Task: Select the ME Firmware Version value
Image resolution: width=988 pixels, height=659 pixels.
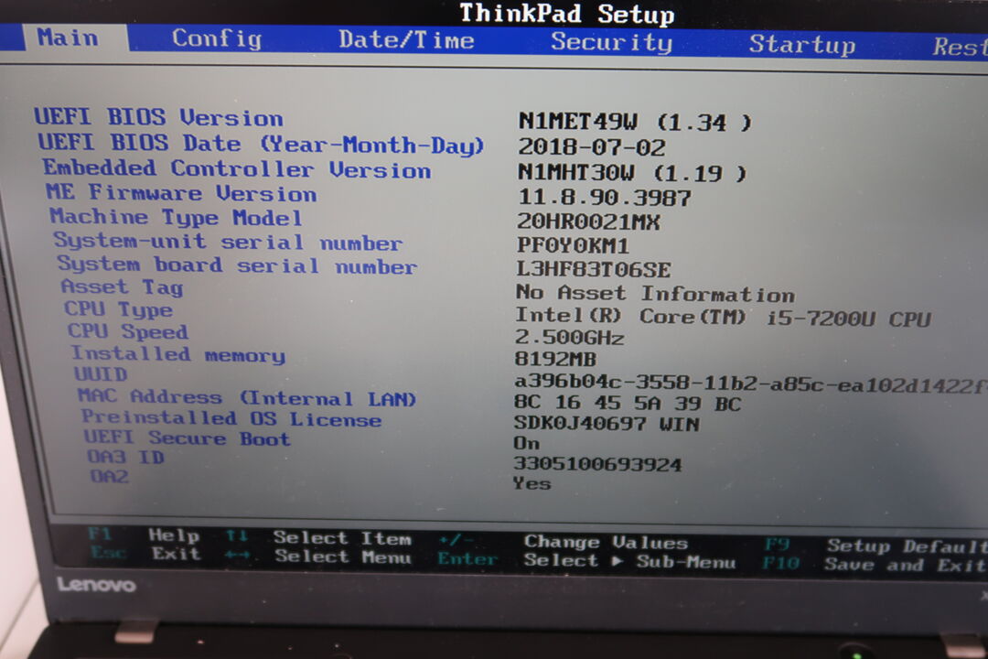Action: click(x=605, y=197)
